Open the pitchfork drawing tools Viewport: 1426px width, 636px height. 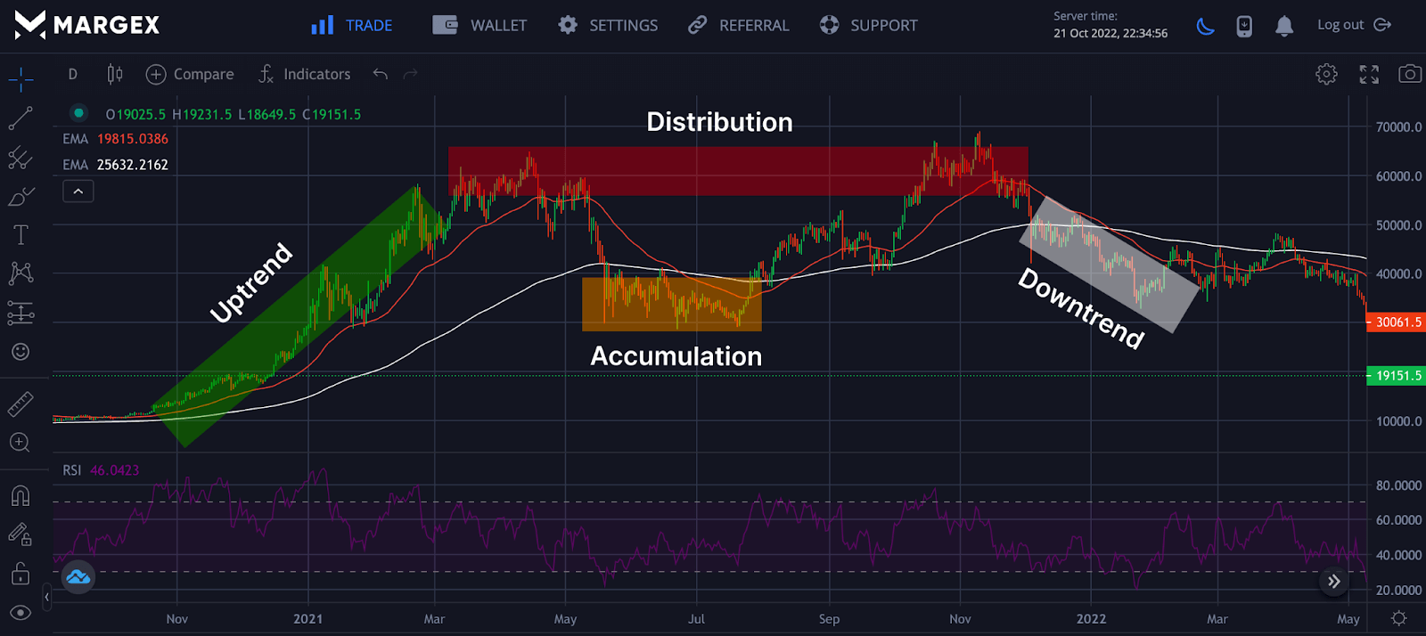pyautogui.click(x=20, y=159)
